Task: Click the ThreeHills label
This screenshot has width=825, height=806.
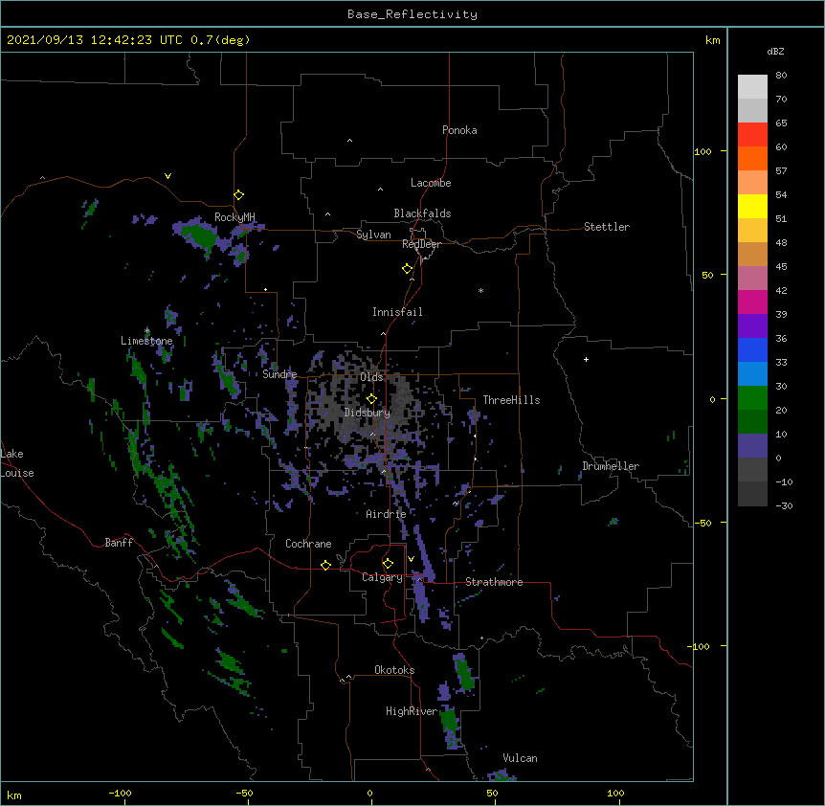Action: [x=511, y=400]
